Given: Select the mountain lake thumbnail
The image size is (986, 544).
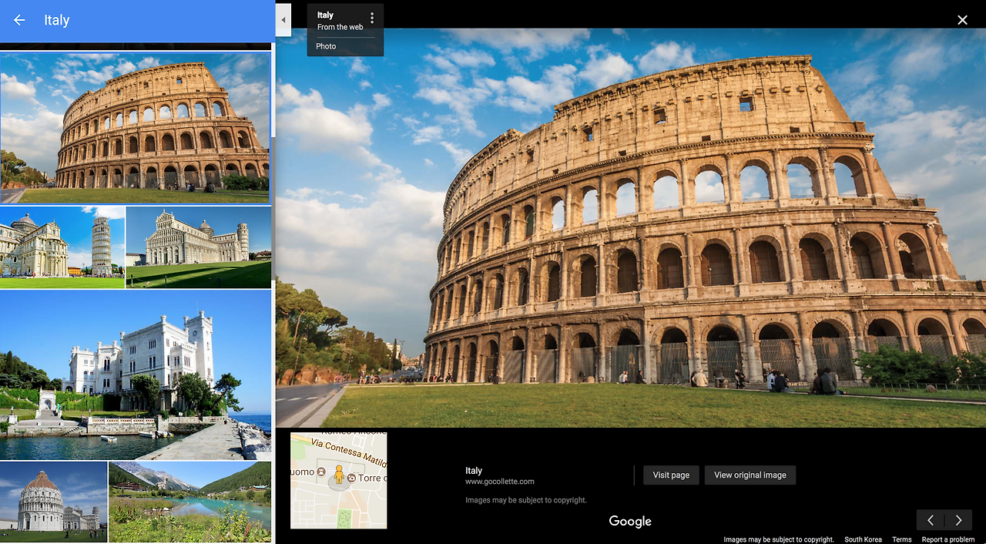Looking at the screenshot, I should click(190, 502).
